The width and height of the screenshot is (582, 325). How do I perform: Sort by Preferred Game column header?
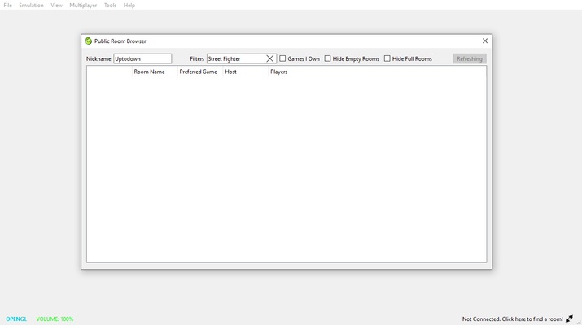200,71
